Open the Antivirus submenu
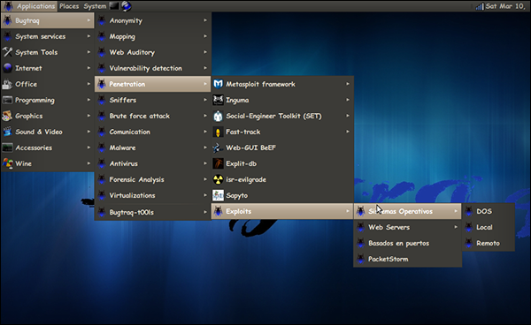This screenshot has width=531, height=325. click(x=153, y=163)
